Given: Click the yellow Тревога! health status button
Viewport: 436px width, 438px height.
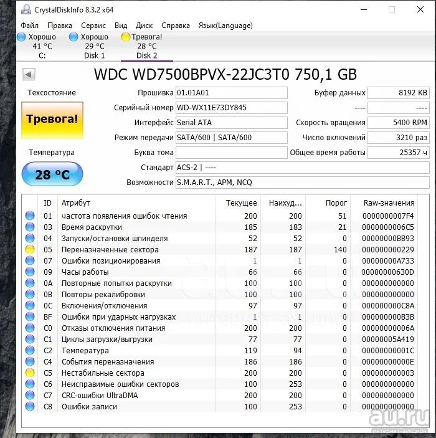Looking at the screenshot, I should 52,119.
